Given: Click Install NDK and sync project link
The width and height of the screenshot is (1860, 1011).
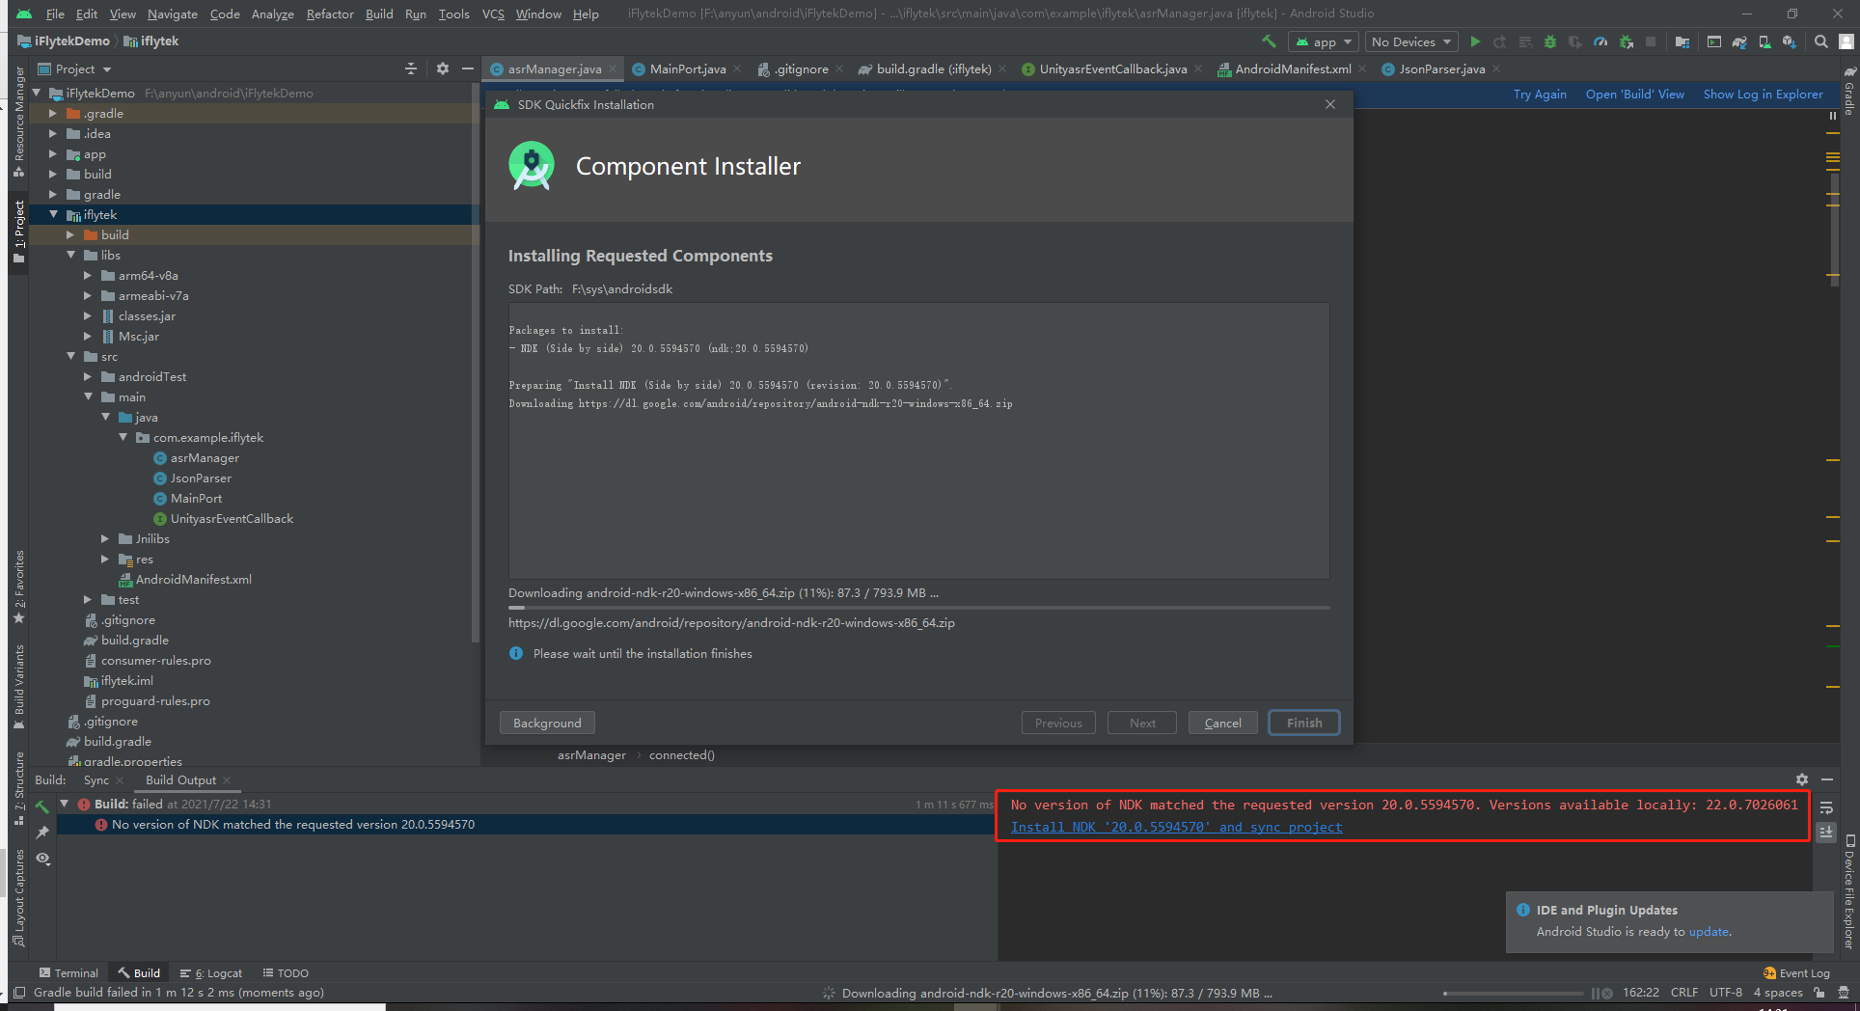Looking at the screenshot, I should (x=1176, y=827).
